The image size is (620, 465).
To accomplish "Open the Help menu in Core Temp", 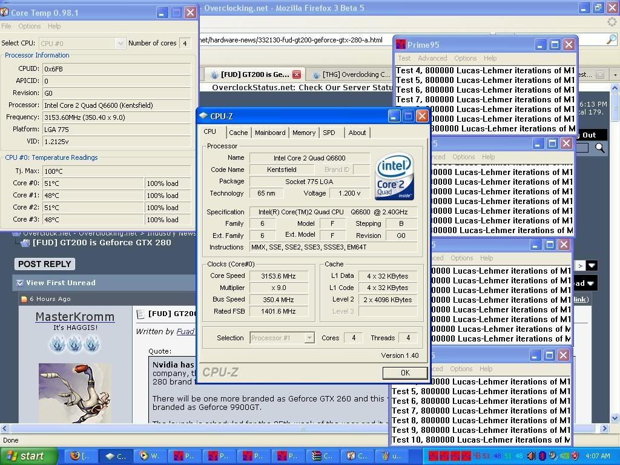I will coord(54,26).
